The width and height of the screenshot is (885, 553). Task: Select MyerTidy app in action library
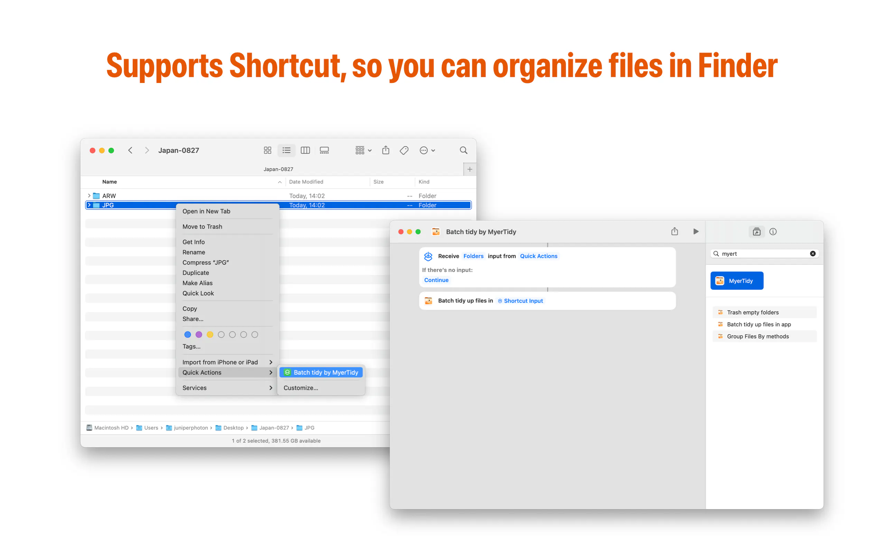[737, 281]
